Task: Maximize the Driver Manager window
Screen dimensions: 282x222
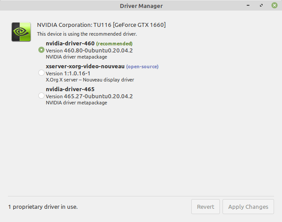Action: pos(261,5)
